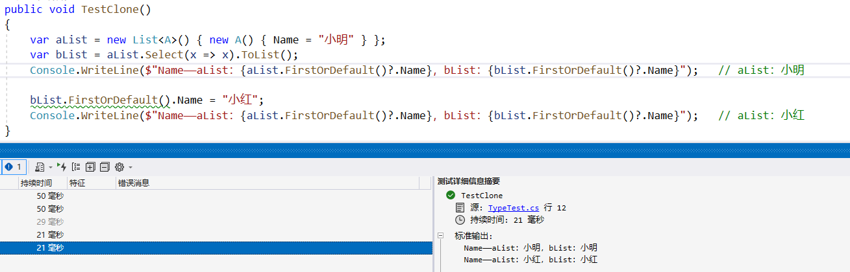Click the Collapse All minus icon
The width and height of the screenshot is (850, 272).
(x=104, y=167)
